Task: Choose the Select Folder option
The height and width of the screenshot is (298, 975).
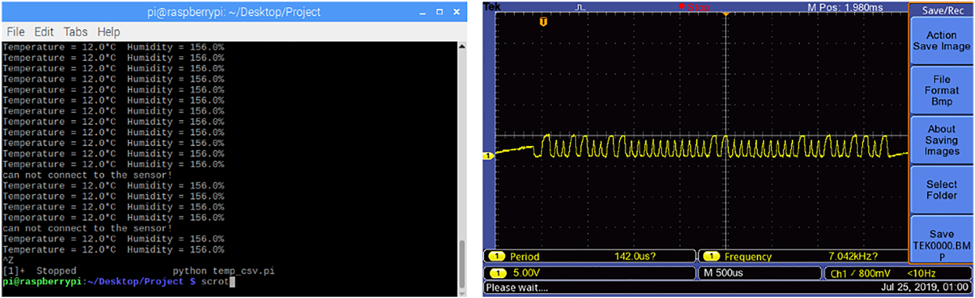Action: 941,190
